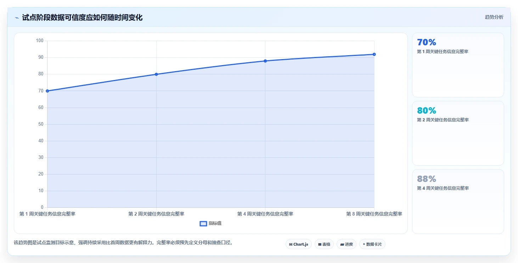This screenshot has height=263, width=518.
Task: Click the 88% value card
Action: [458, 201]
